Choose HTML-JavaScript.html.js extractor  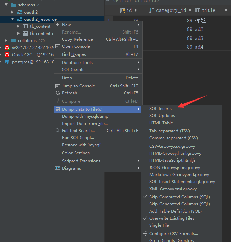click(x=182, y=160)
